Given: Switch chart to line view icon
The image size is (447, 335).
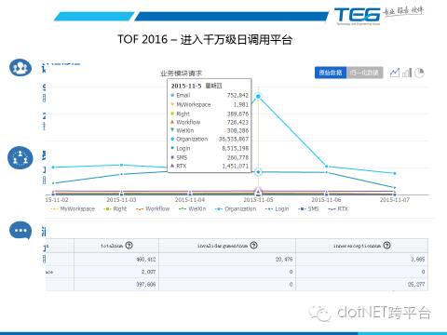Looking at the screenshot, I should tap(395, 73).
